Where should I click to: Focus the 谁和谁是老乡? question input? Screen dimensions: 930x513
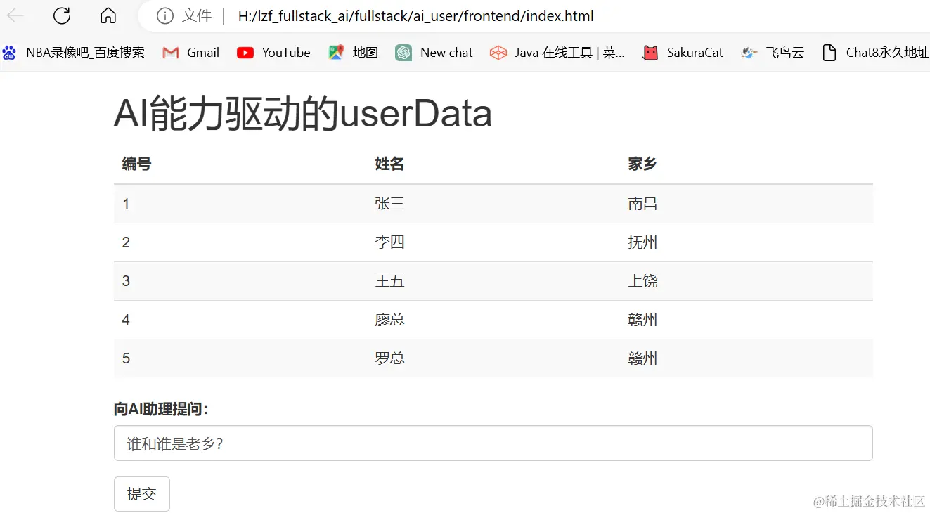[493, 443]
